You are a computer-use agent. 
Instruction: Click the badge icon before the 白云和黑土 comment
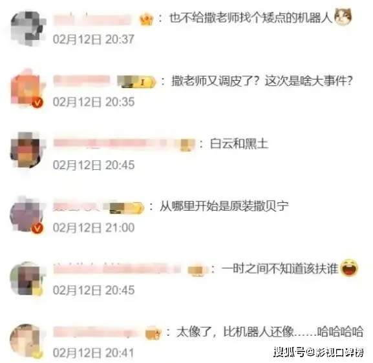pos(186,145)
